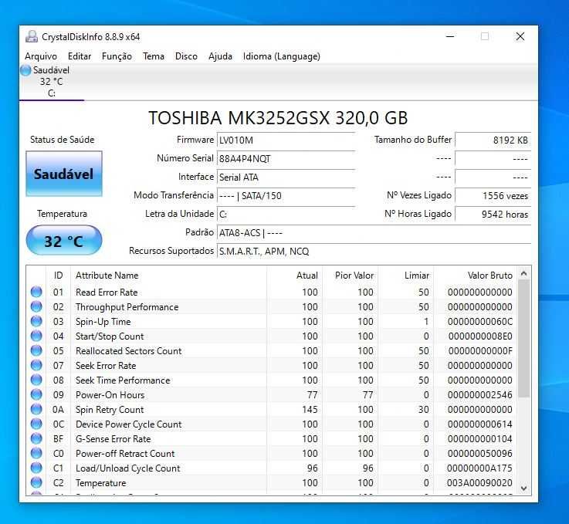This screenshot has width=569, height=524.
Task: Click the scrollbar up arrow in attribute list
Action: 523,273
